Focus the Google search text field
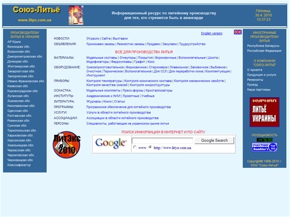 (162, 141)
